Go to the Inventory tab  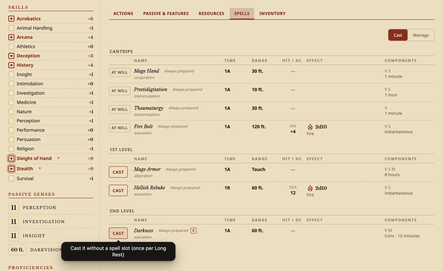coord(272,14)
